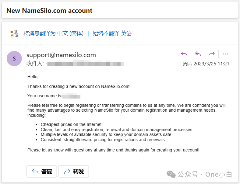The height and width of the screenshot is (184, 240).
Task: Click the WeChat logo in the watermark
Action: point(171,174)
